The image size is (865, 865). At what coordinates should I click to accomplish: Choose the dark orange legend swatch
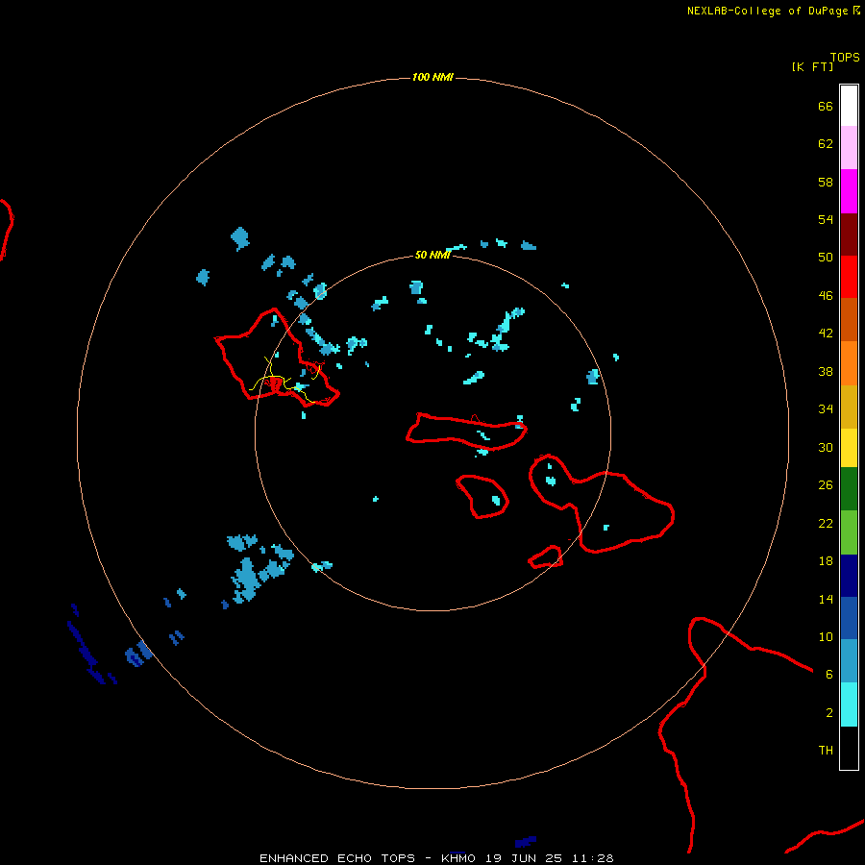(x=849, y=319)
